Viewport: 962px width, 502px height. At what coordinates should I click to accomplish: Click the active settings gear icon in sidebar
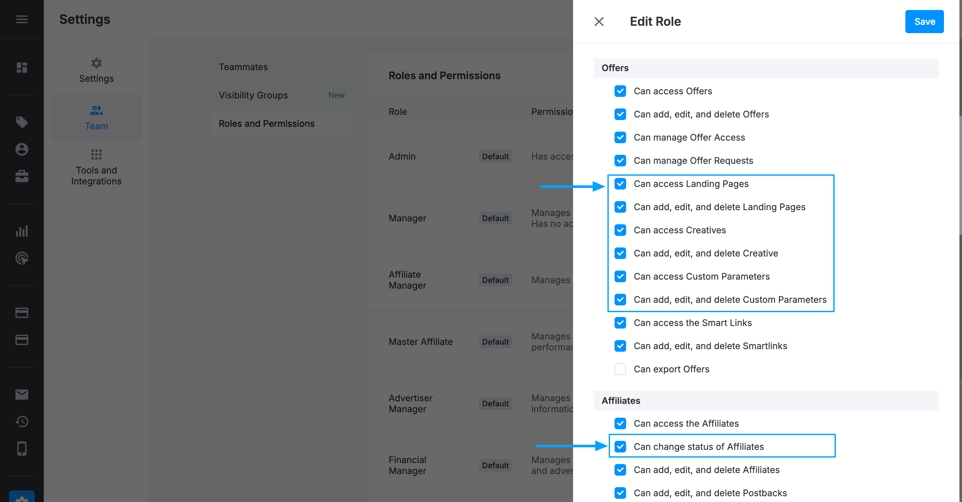22,497
